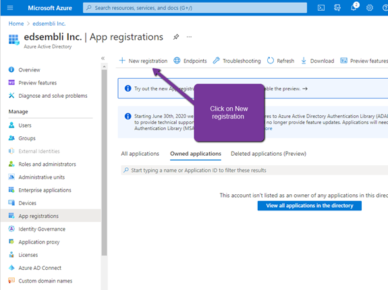This screenshot has width=388, height=290.
Task: Click the Refresh circular arrow icon
Action: point(270,61)
